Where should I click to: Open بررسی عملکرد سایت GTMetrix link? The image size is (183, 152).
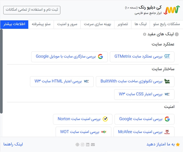coord(142,57)
